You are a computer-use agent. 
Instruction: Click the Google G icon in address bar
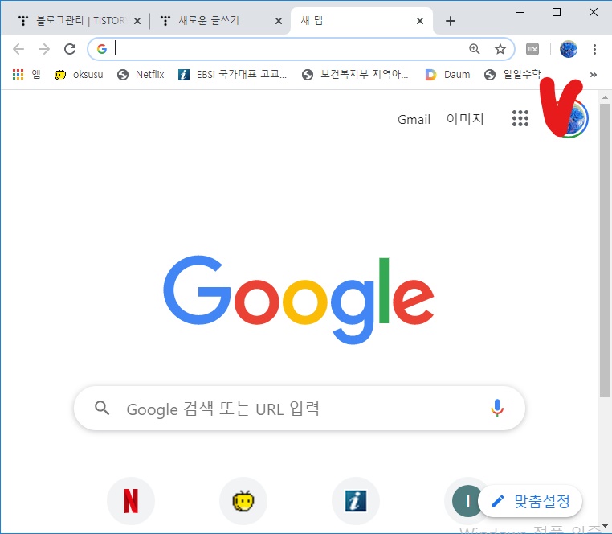pyautogui.click(x=102, y=49)
